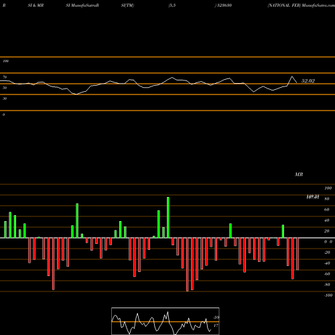The width and height of the screenshot is (335, 335).
Task: Click the RSI 30 level axis label
Action: click(x=5, y=98)
